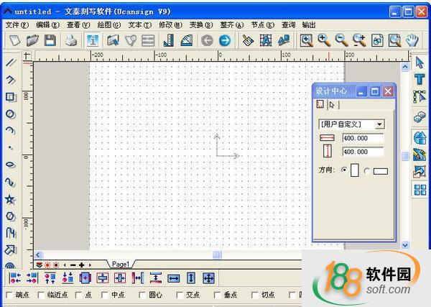This screenshot has height=307, width=431.
Task: Select the Text tool in right toolbar
Action: tap(420, 79)
